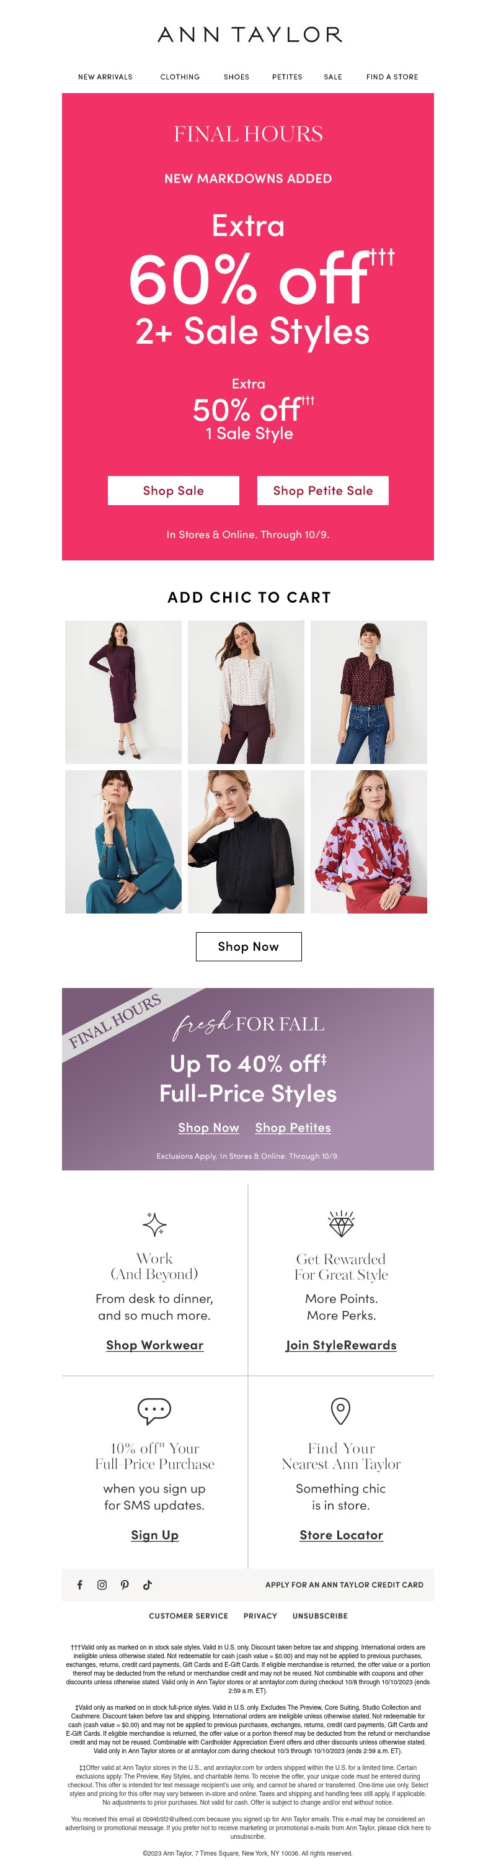
Task: Click the Shop Sale button
Action: pyautogui.click(x=173, y=491)
